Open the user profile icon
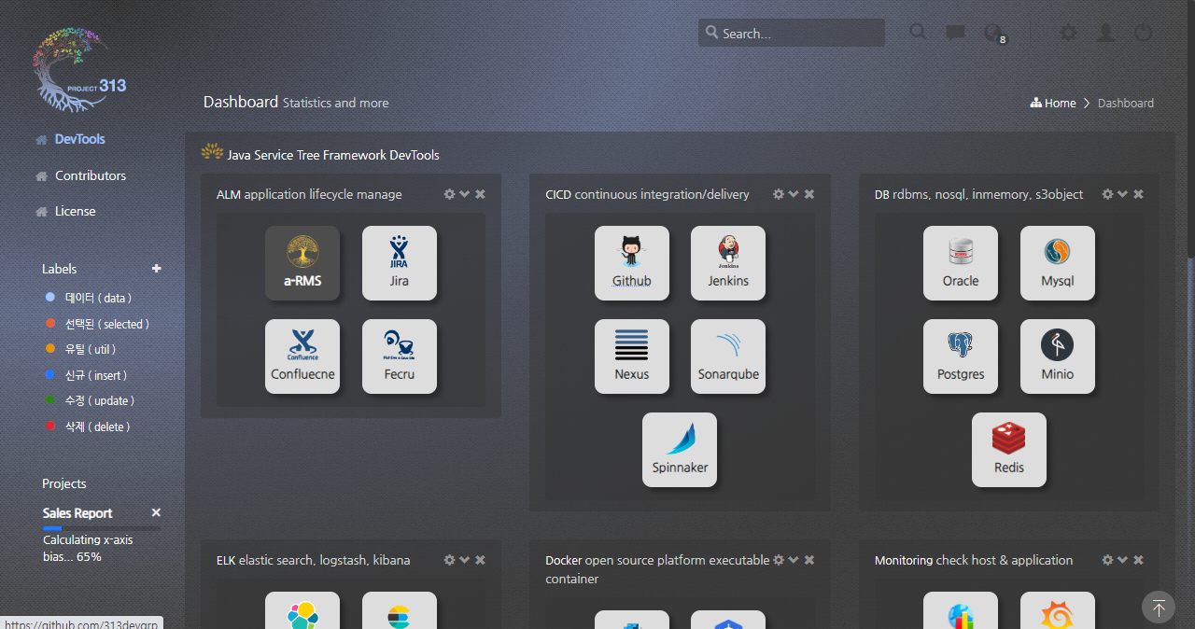1195x629 pixels. click(1105, 33)
